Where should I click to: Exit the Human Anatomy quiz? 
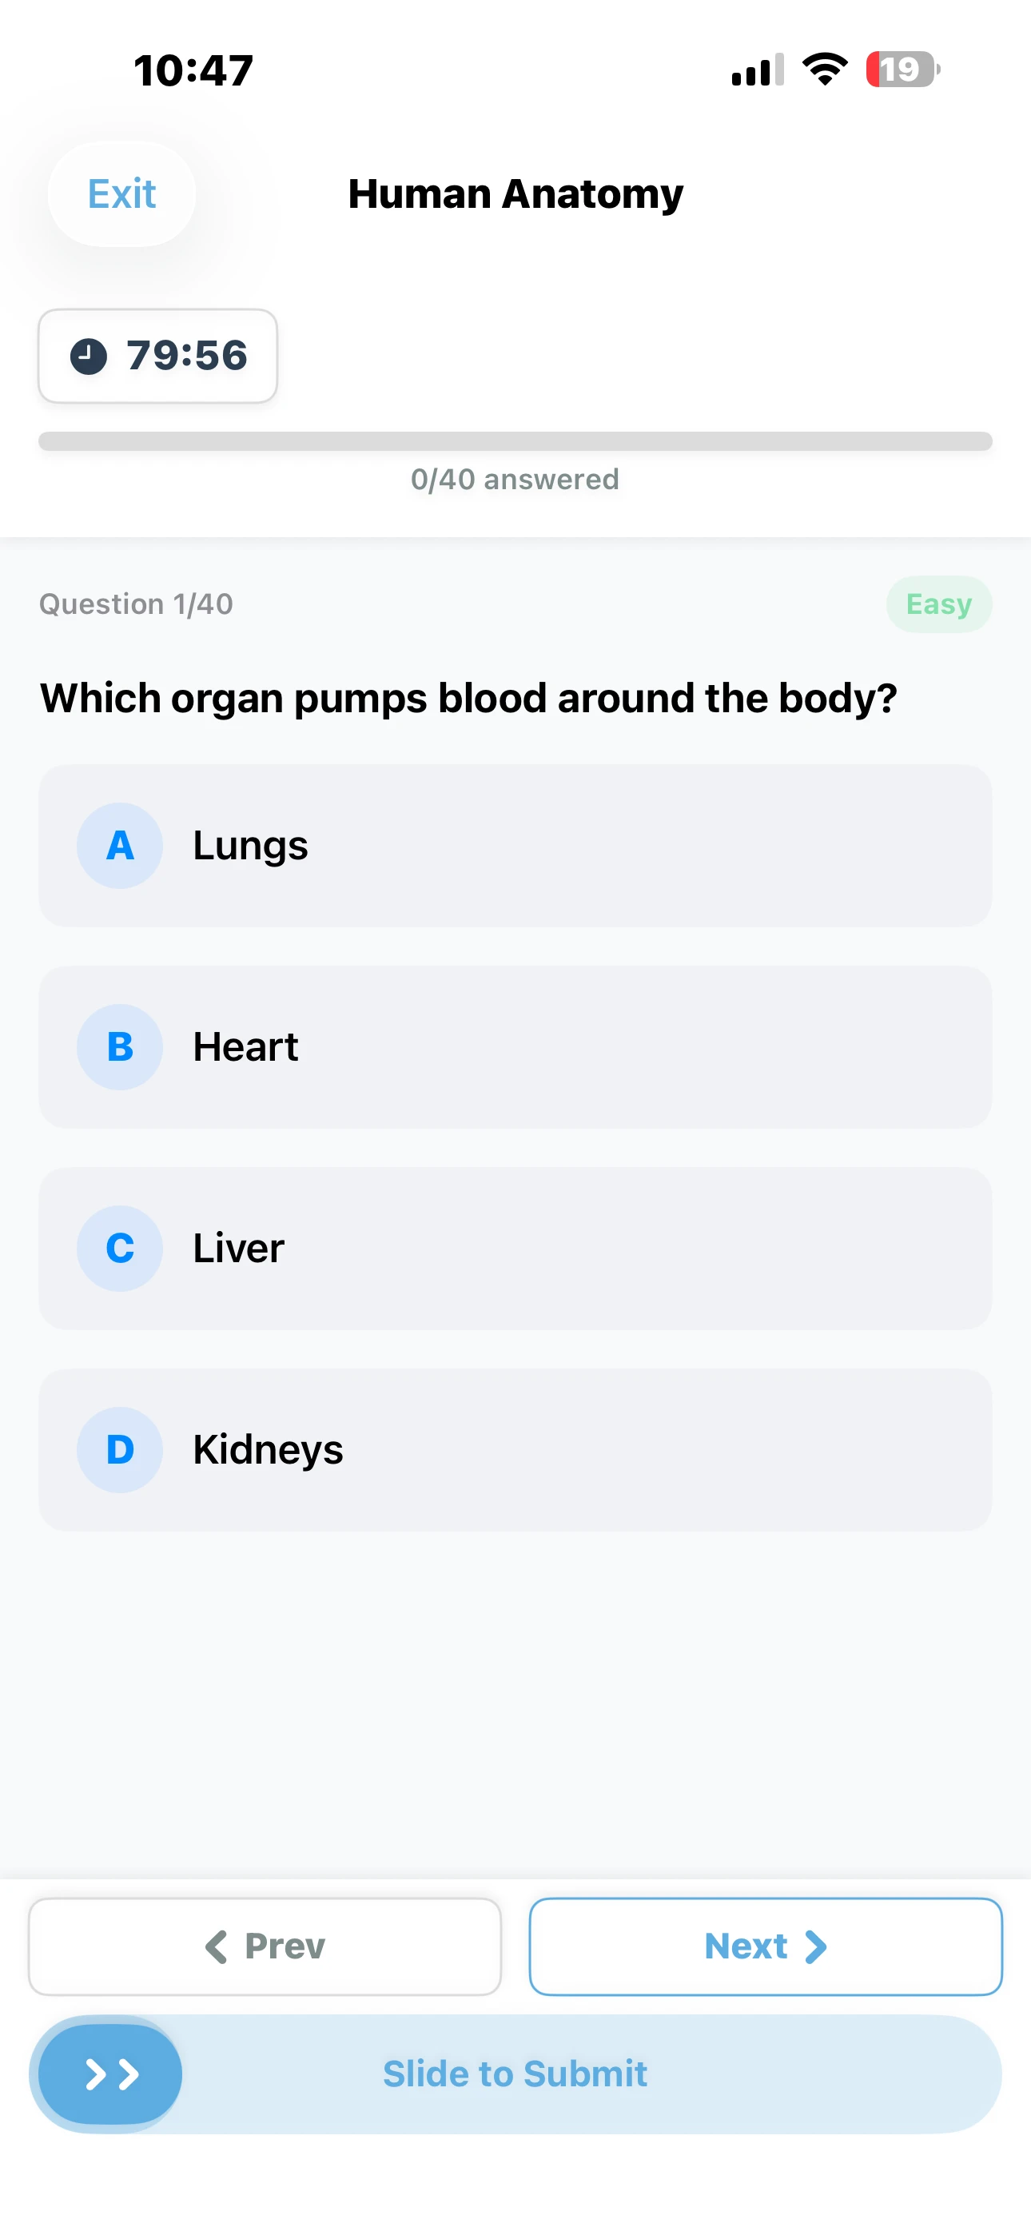click(x=121, y=193)
